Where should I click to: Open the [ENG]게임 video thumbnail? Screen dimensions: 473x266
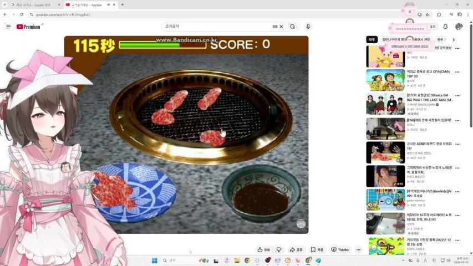385,129
